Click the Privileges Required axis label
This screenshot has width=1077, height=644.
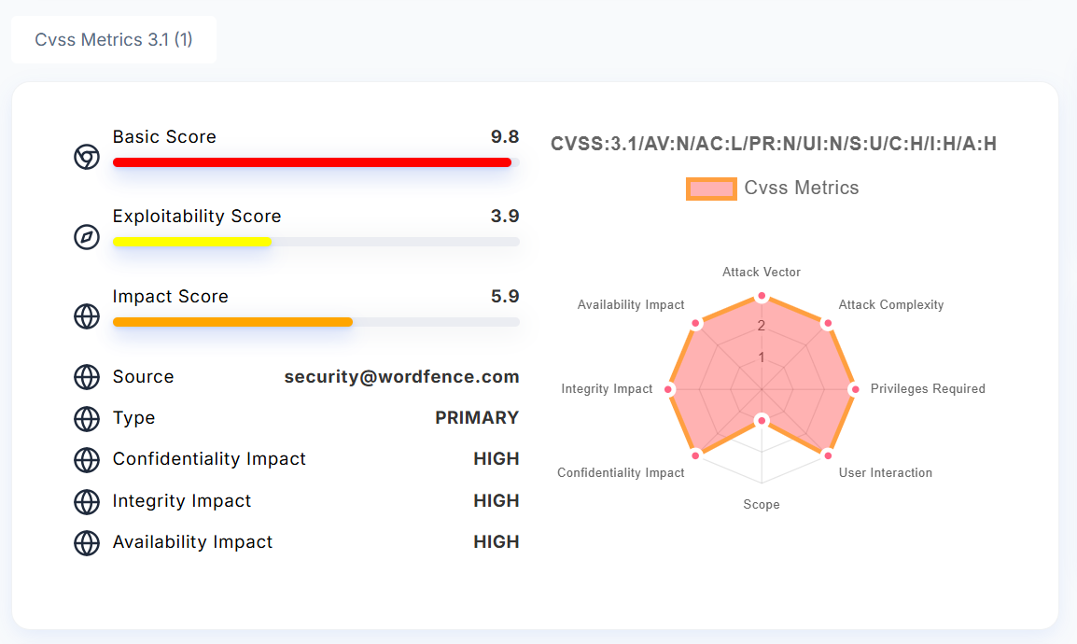[x=928, y=388]
